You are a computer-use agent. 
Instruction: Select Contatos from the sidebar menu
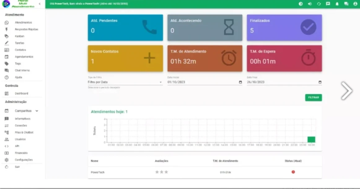click(x=20, y=50)
